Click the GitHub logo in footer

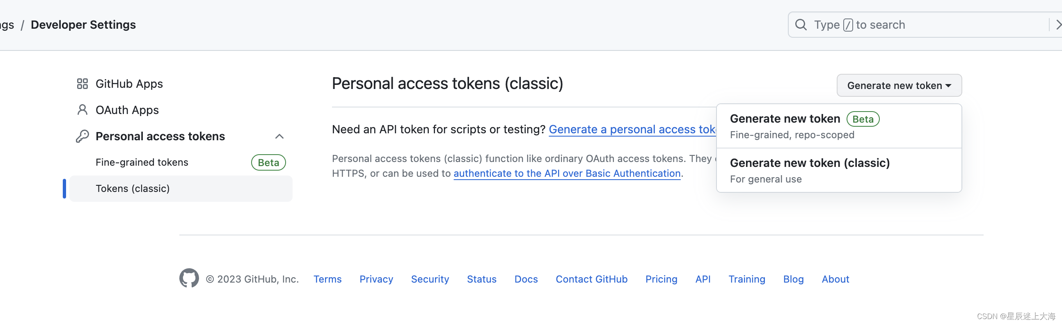(x=189, y=278)
